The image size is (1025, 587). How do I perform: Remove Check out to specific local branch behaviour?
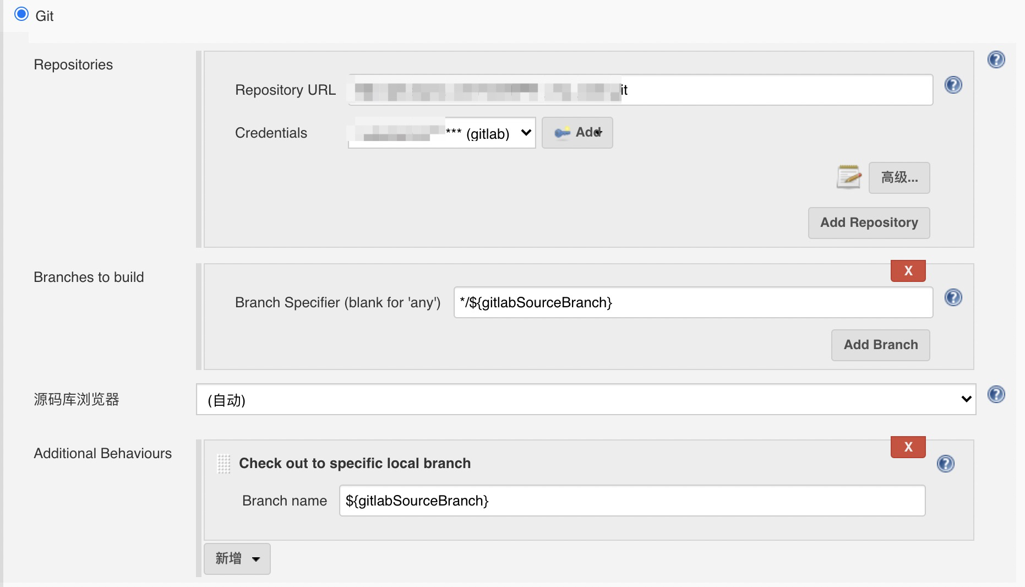click(x=908, y=447)
